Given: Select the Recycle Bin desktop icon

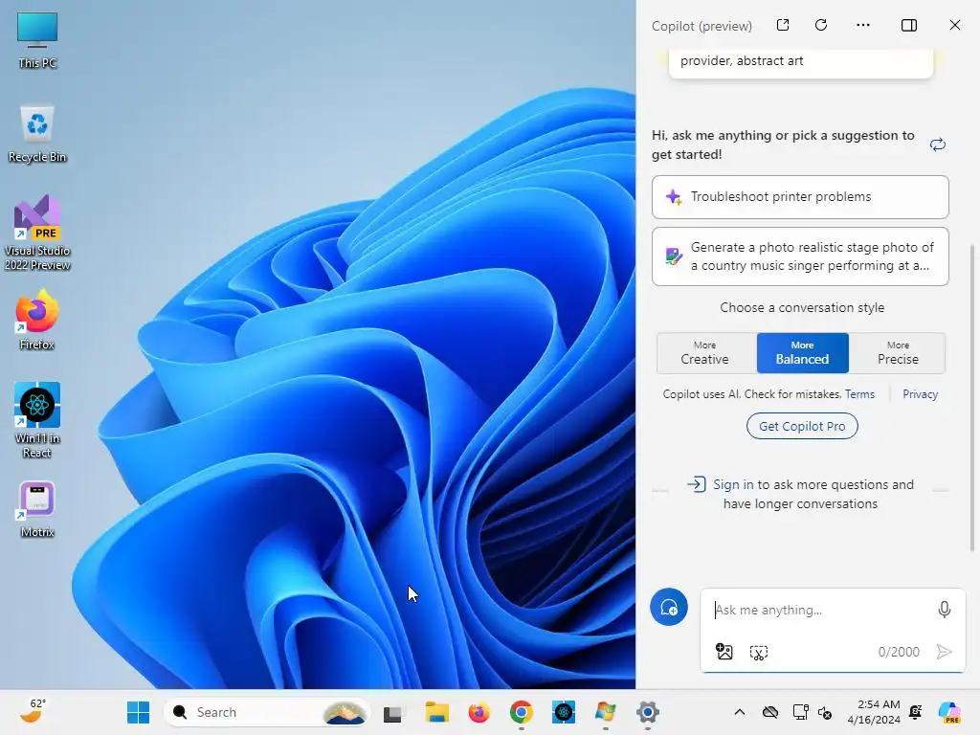Looking at the screenshot, I should point(37,134).
